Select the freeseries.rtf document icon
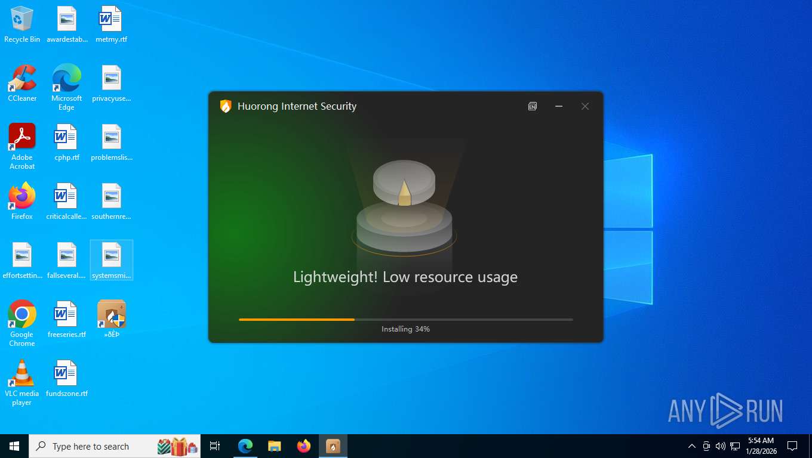Image resolution: width=812 pixels, height=458 pixels. [x=67, y=320]
